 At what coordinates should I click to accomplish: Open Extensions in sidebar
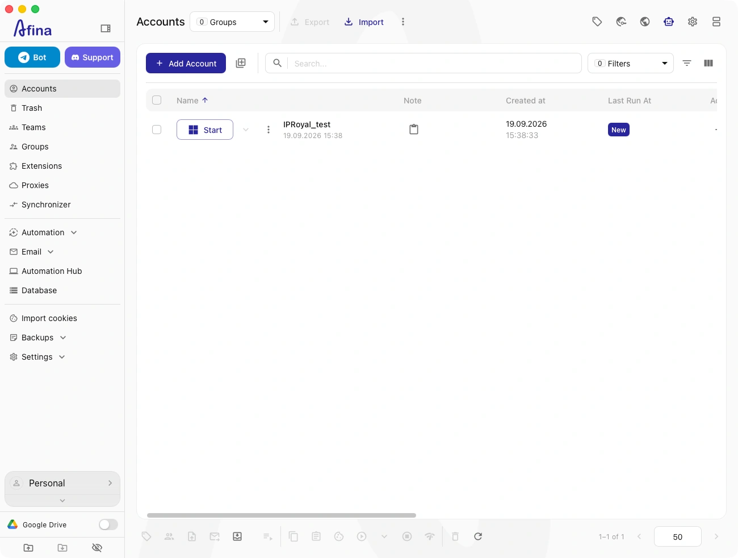(62, 166)
